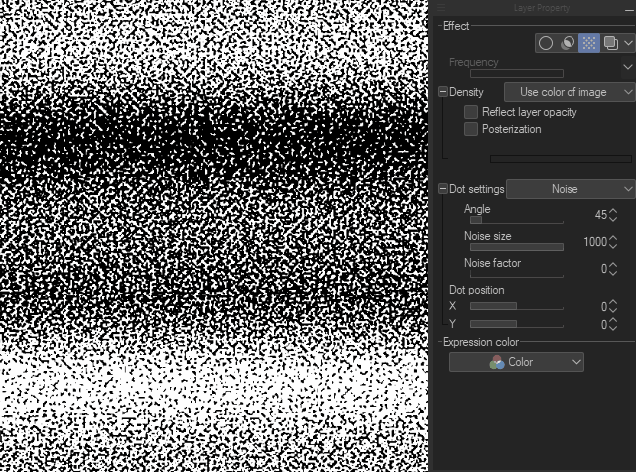636x472 pixels.
Task: Increase Noise factor with stepper arrow
Action: 613,265
